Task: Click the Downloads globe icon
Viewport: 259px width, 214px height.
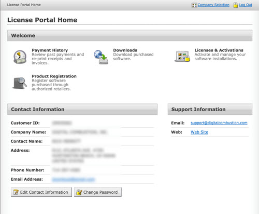Action: (101, 57)
